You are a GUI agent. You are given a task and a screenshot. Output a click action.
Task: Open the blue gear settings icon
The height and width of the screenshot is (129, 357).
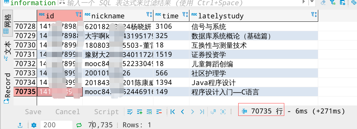(34, 125)
